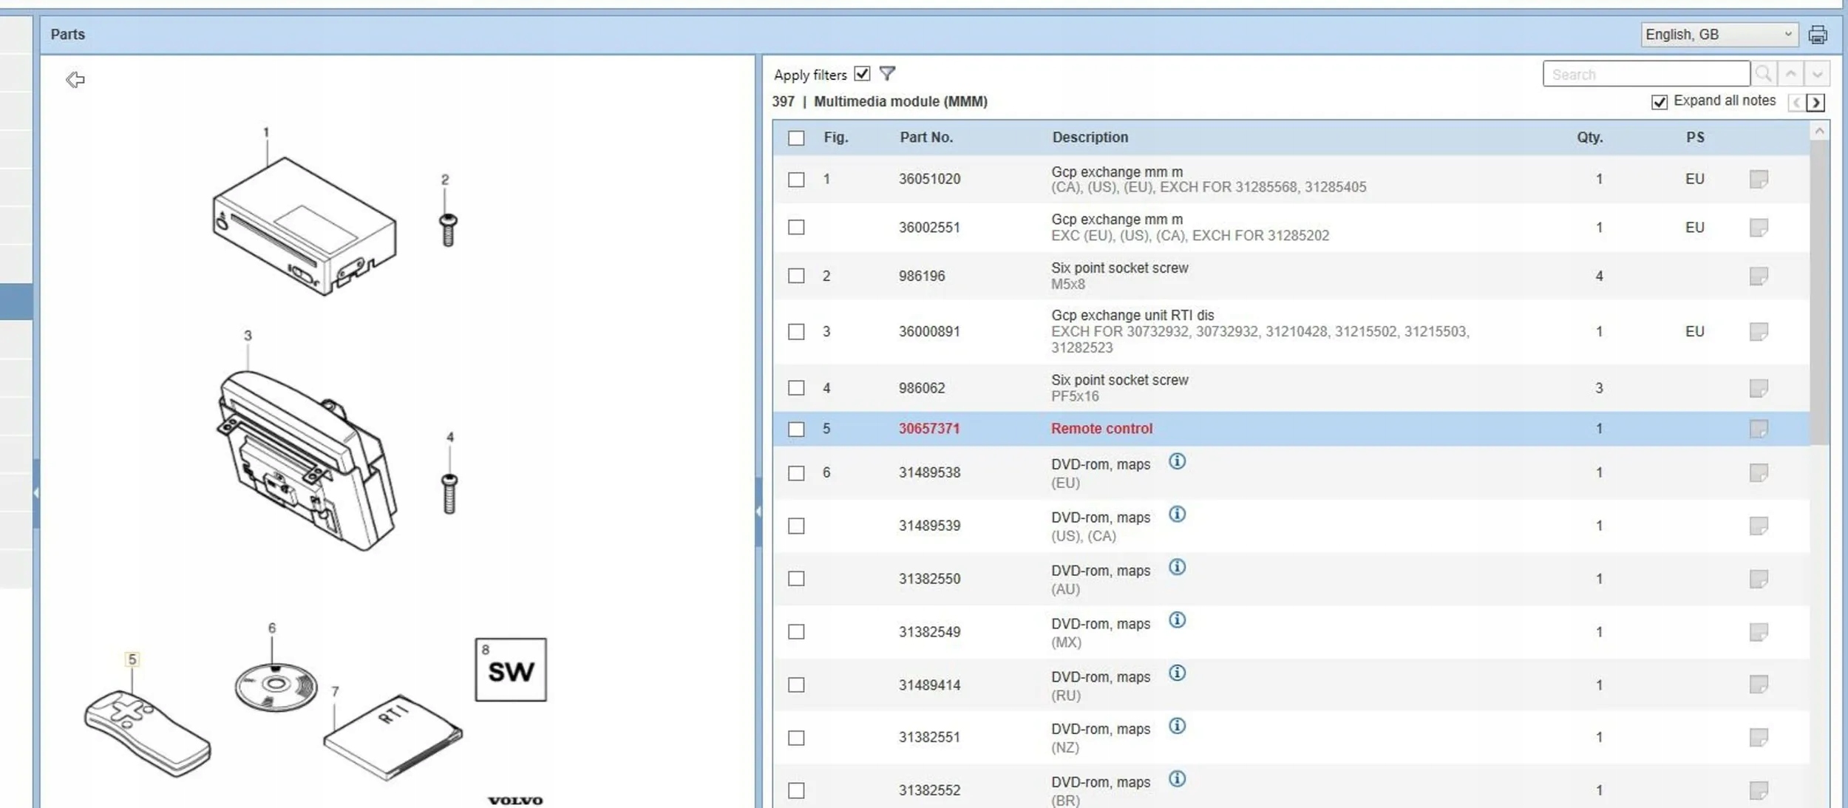The width and height of the screenshot is (1848, 808).
Task: Click the back arrow above diagram
Action: click(x=75, y=80)
